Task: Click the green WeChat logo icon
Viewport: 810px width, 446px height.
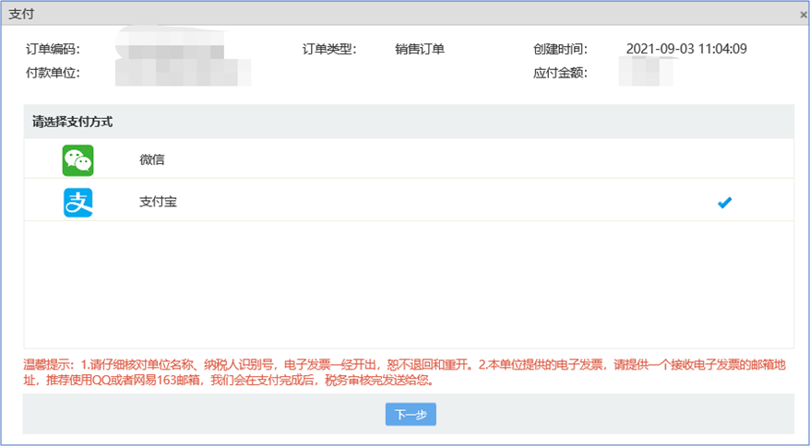Action: pos(77,160)
